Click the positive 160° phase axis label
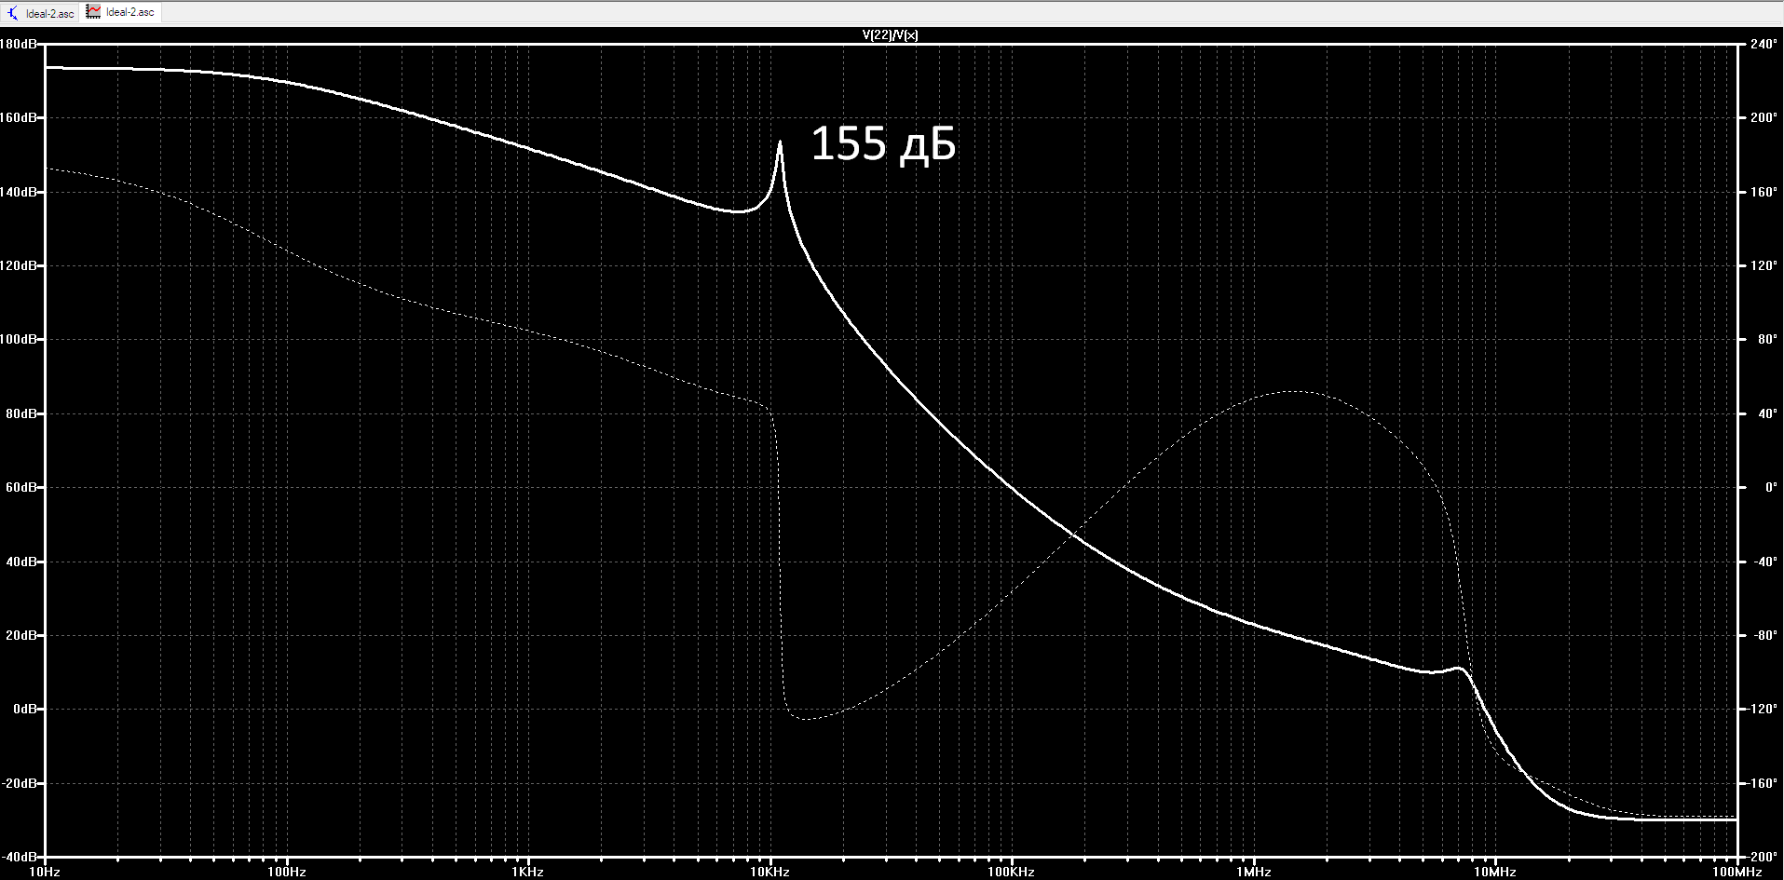1784x880 pixels. pos(1763,192)
